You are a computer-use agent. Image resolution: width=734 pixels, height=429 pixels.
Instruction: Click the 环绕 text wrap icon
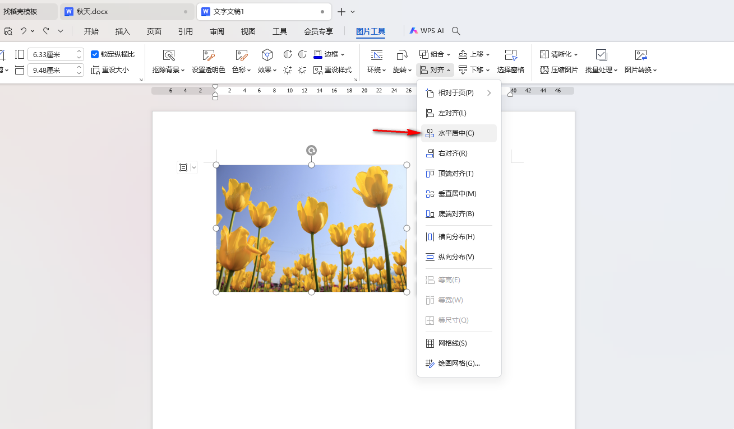[x=377, y=55]
